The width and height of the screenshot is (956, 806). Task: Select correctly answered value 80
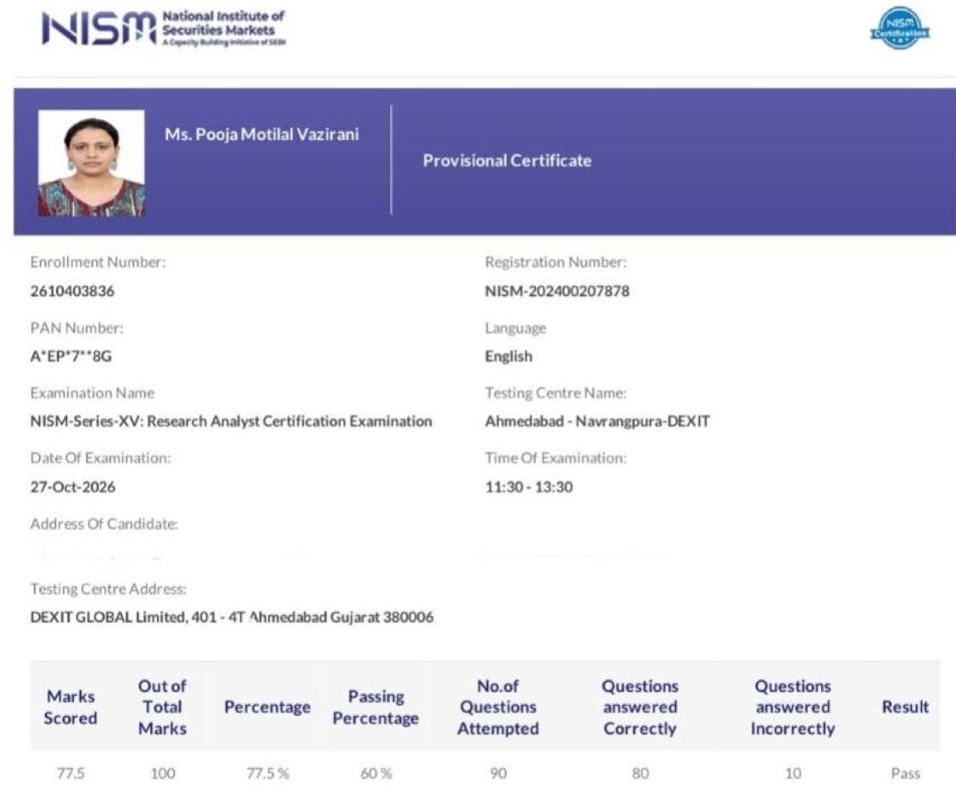click(640, 774)
